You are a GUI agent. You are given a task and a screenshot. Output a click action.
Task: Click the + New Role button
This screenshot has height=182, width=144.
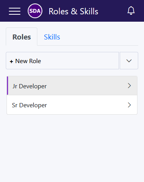(x=62, y=61)
